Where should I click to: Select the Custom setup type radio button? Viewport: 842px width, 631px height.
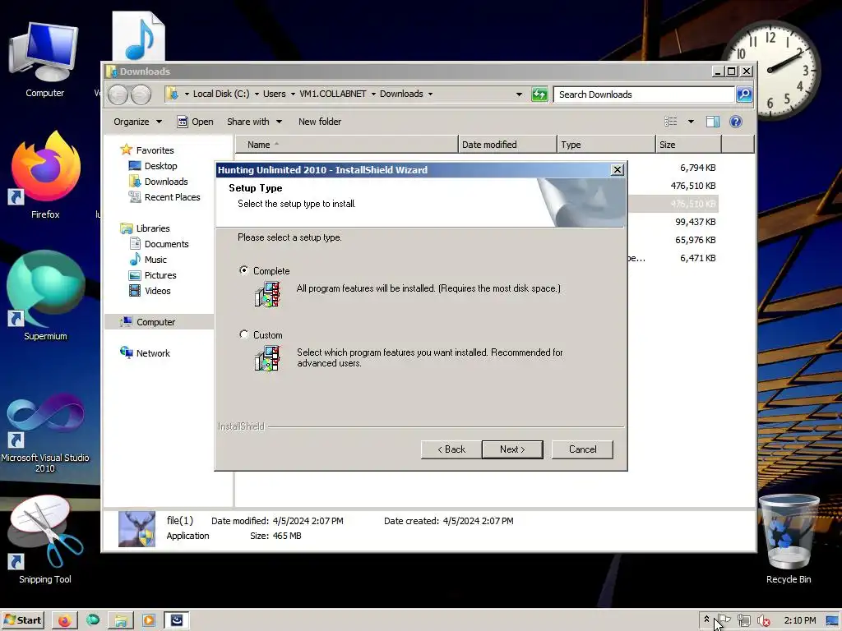[243, 334]
